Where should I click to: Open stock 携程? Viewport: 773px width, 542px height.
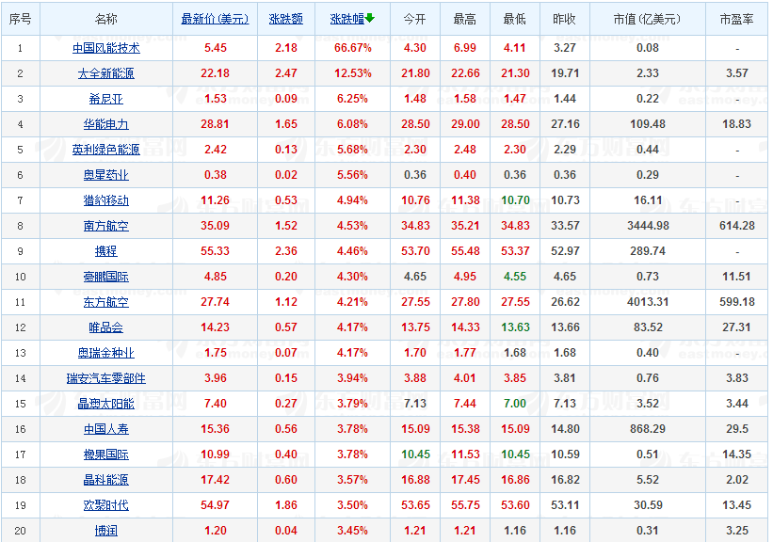pos(106,251)
